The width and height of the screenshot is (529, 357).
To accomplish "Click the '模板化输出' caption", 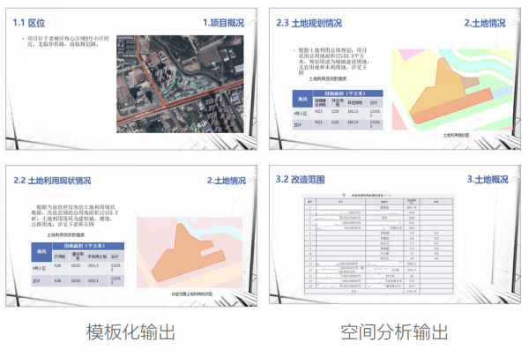I will point(130,332).
